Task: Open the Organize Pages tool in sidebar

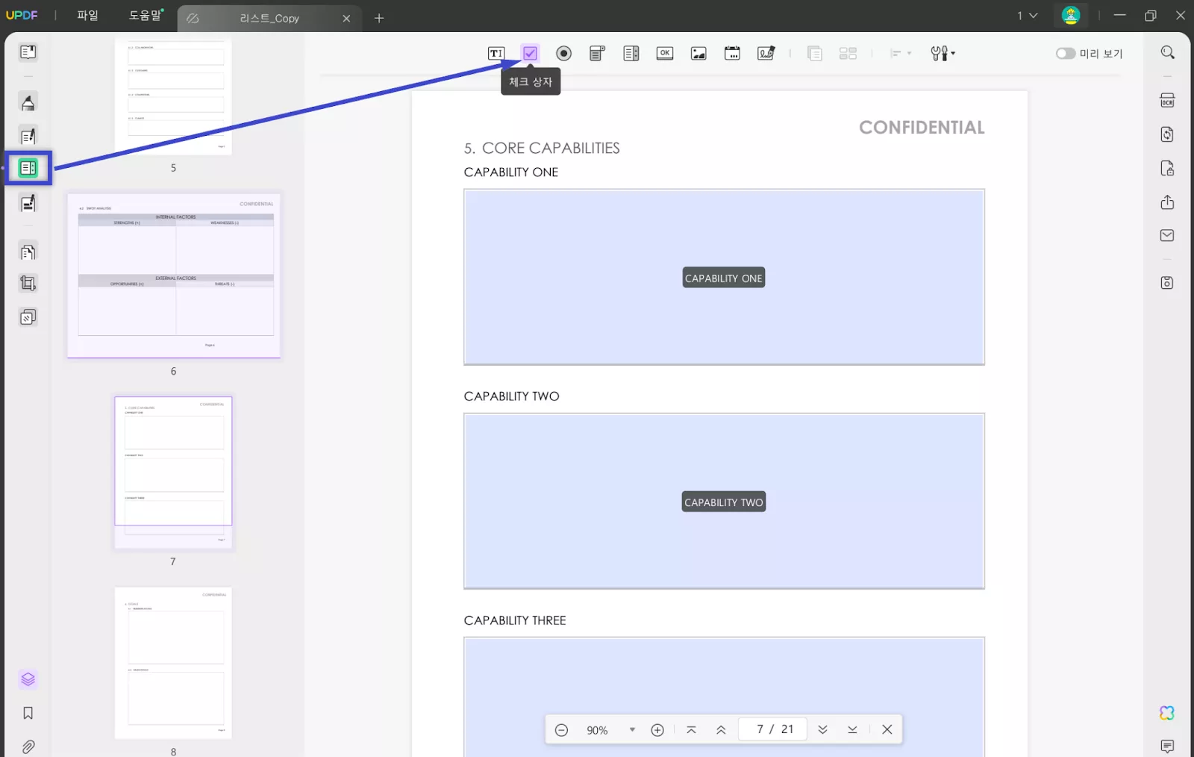Action: [x=28, y=252]
